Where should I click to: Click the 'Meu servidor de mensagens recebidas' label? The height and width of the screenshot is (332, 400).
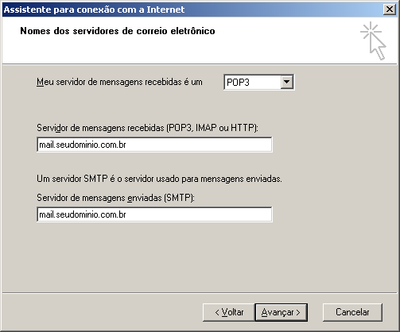119,82
